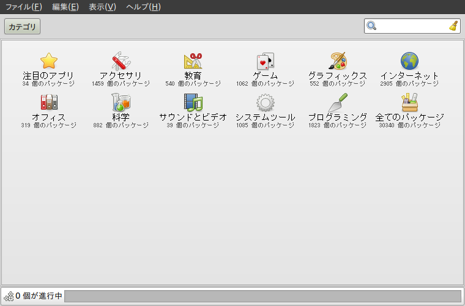Select the 教育 category label
Image resolution: width=465 pixels, height=306 pixels.
pos(193,76)
